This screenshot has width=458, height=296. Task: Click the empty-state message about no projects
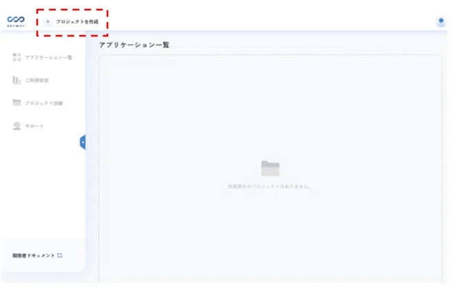point(269,187)
